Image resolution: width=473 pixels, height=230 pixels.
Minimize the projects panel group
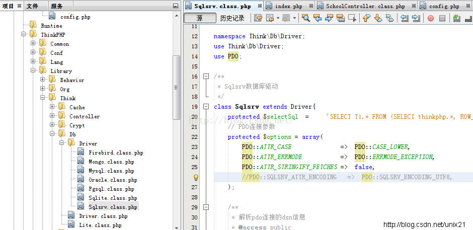click(176, 6)
